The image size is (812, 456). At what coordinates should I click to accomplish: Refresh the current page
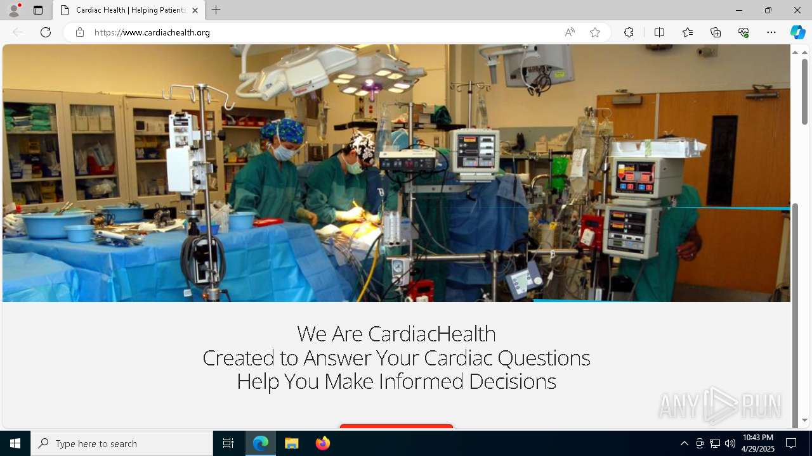46,32
